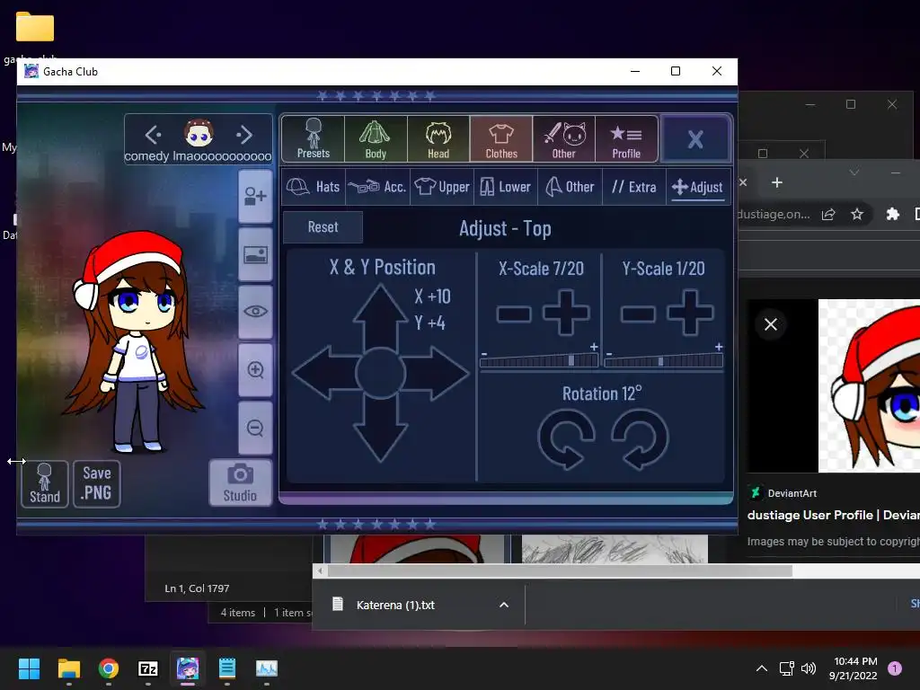Close the editor panel with blue X
The width and height of the screenshot is (920, 690).
(x=695, y=139)
